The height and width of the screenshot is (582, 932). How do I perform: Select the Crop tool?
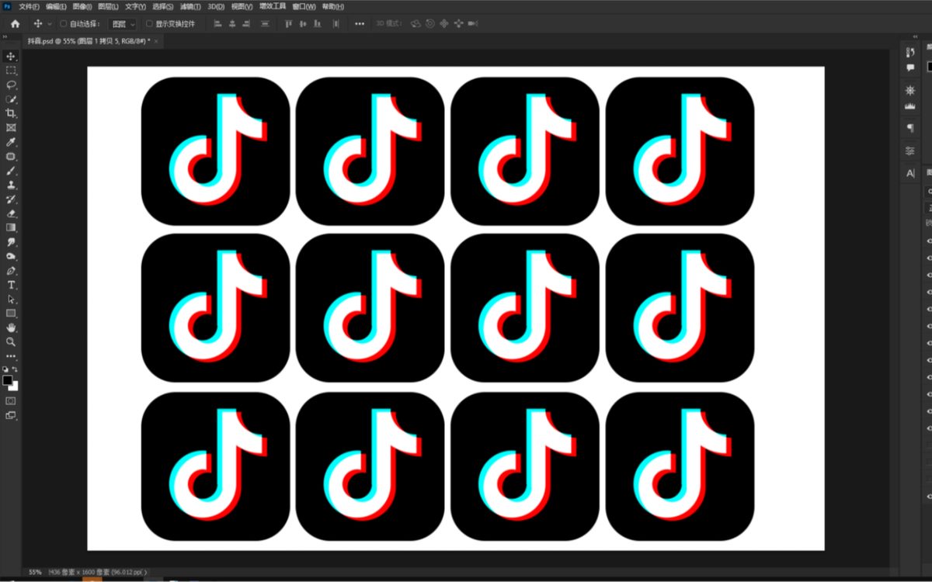pos(11,113)
